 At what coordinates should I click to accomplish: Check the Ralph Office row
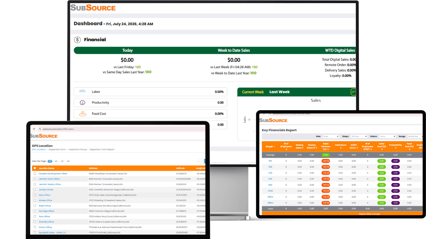pos(35,206)
